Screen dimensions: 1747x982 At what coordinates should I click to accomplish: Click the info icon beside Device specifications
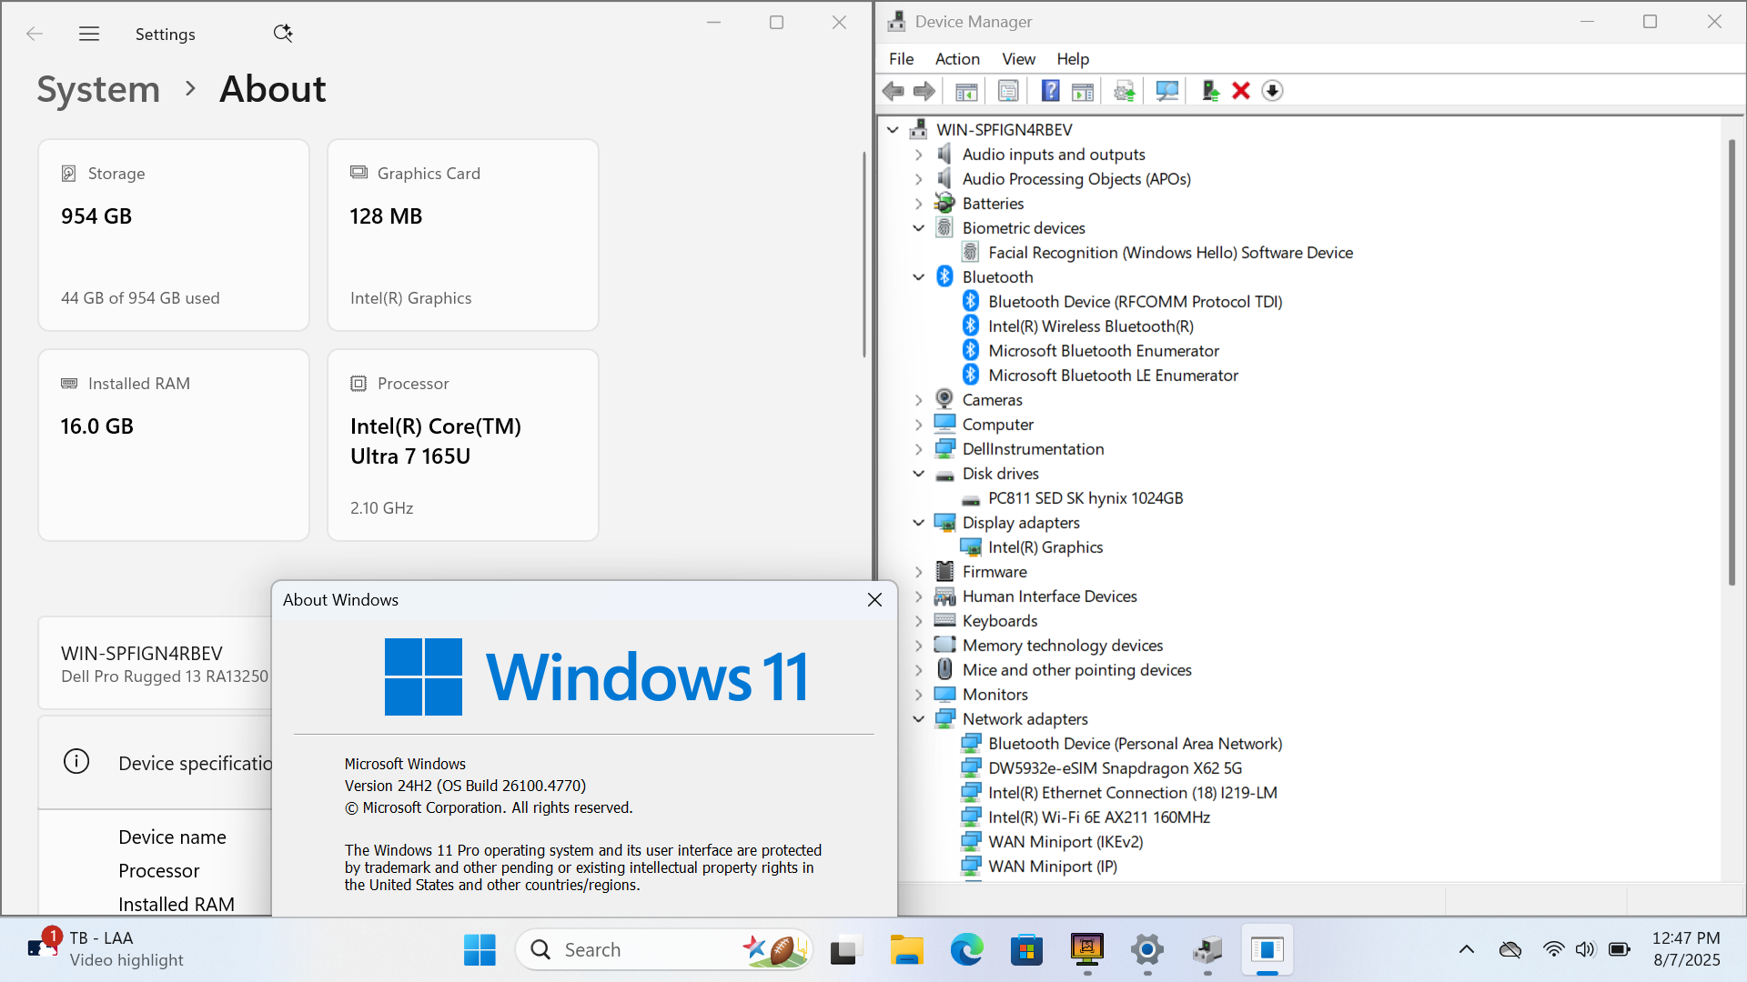[76, 762]
